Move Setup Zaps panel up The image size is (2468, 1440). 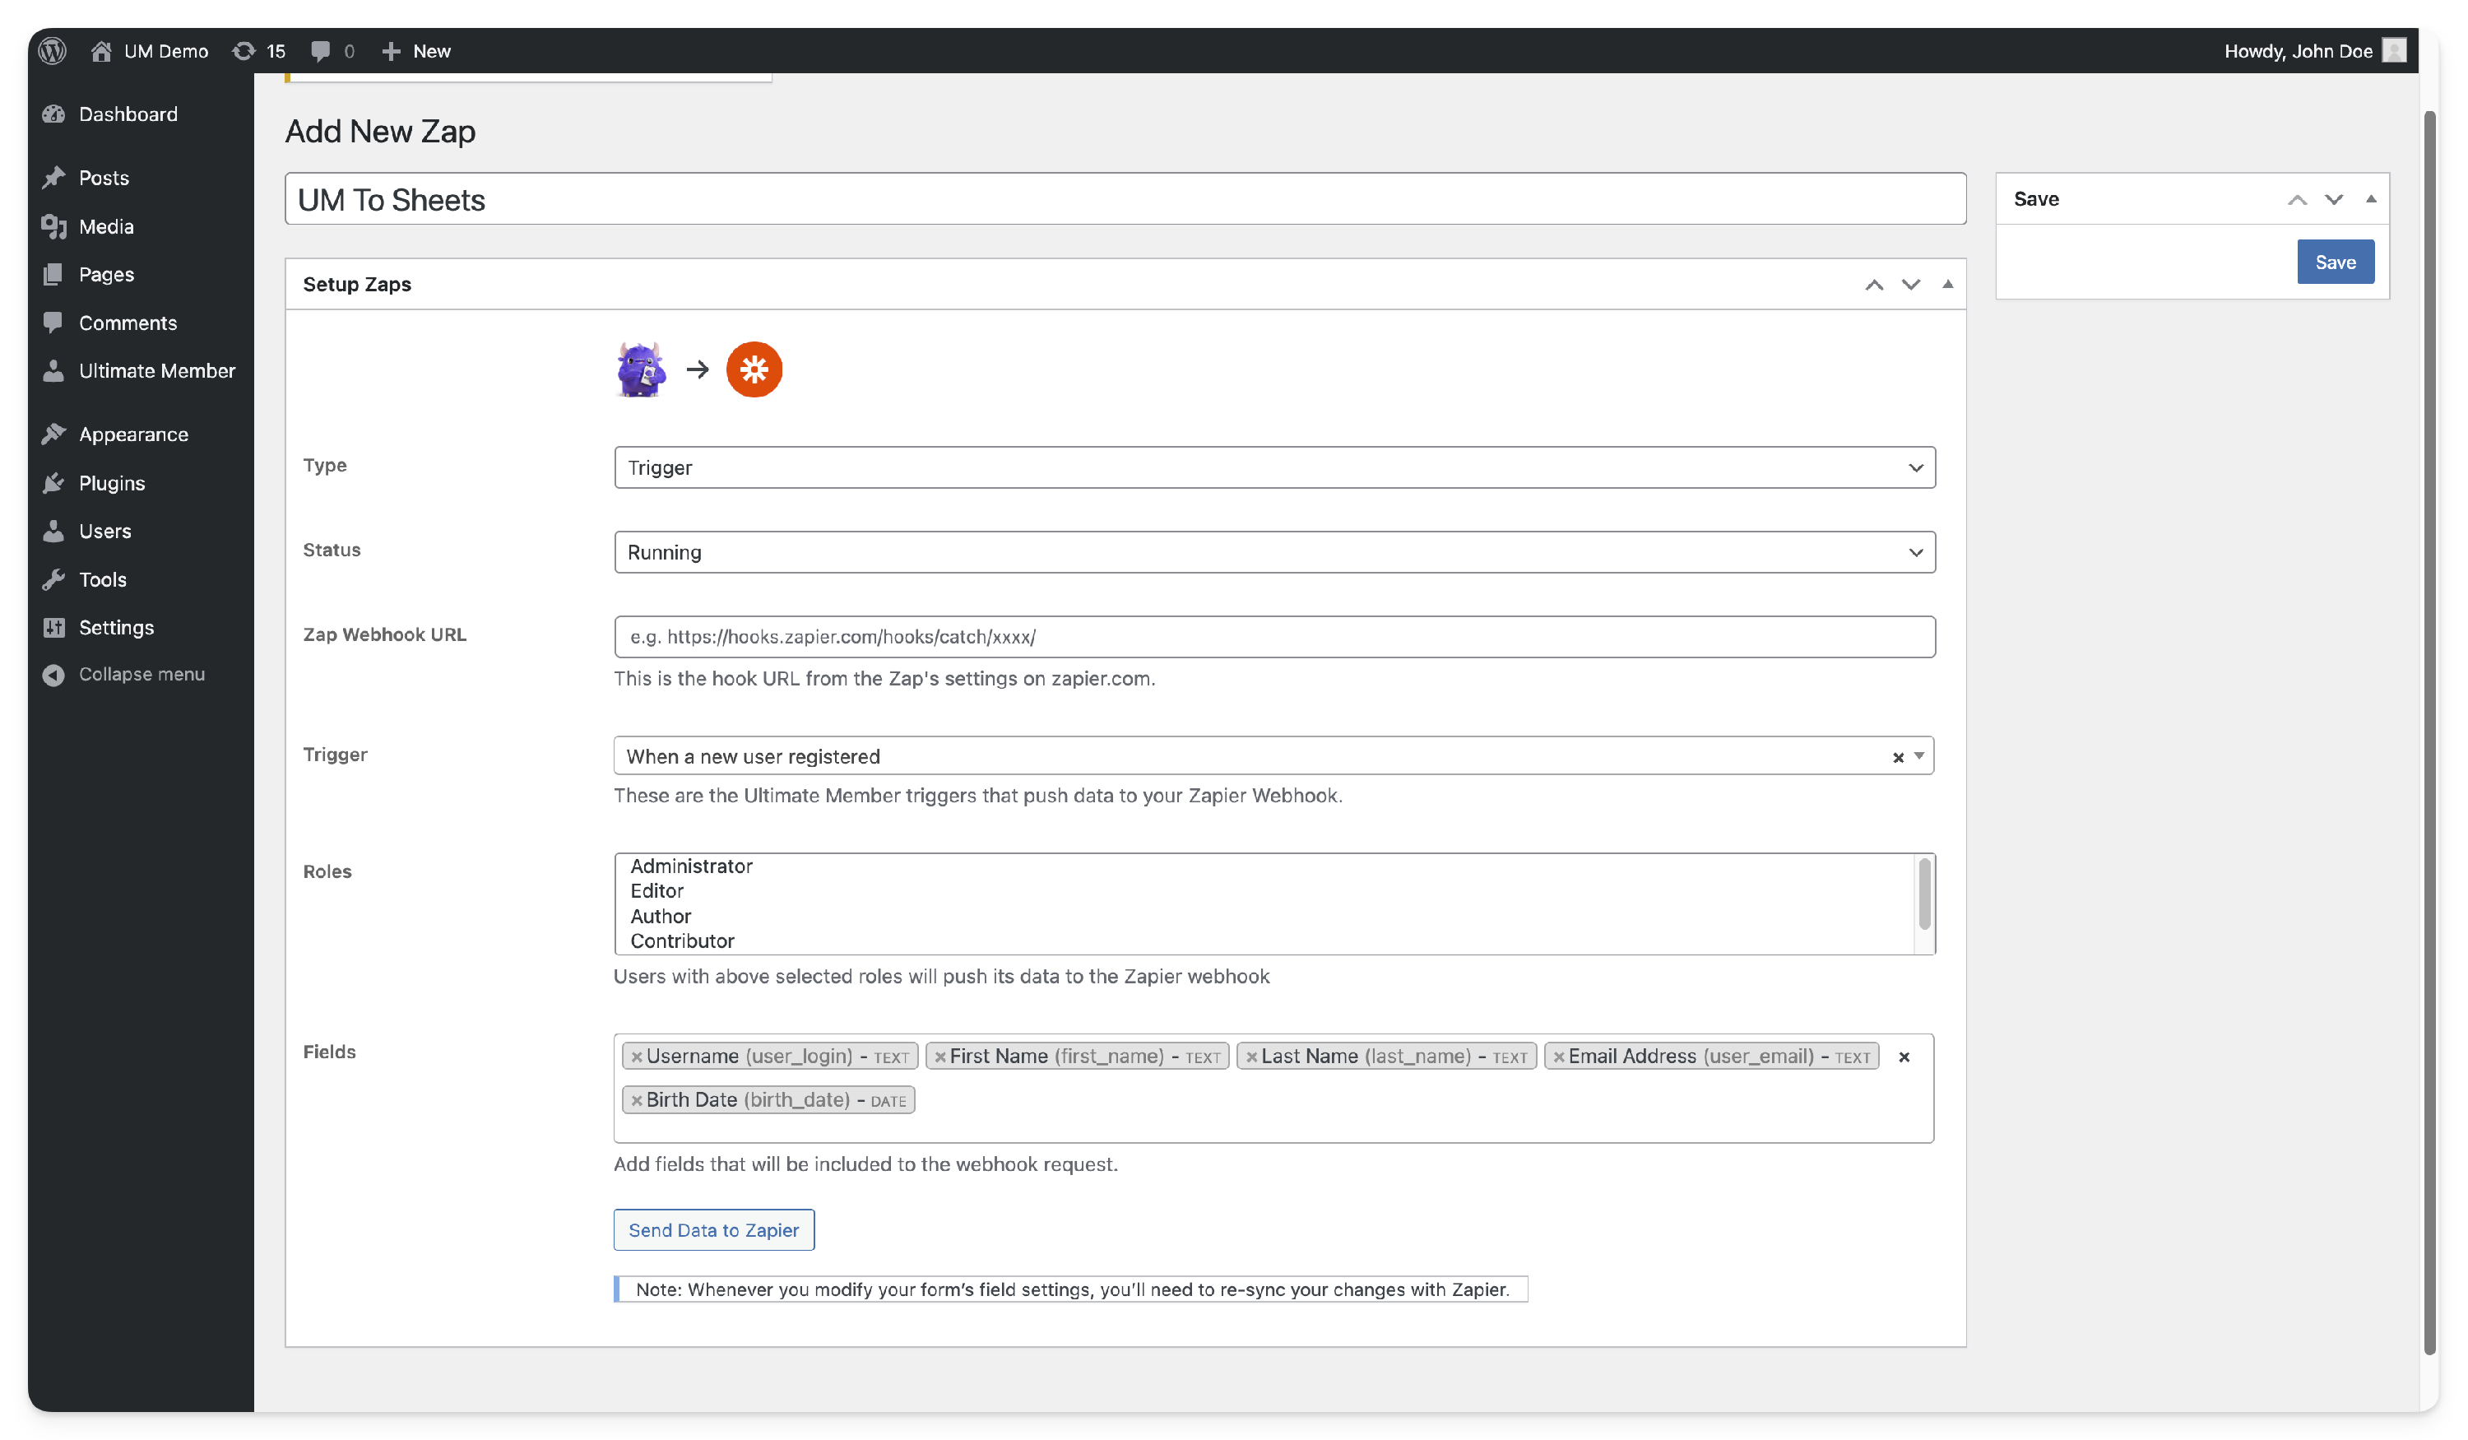coord(1873,284)
